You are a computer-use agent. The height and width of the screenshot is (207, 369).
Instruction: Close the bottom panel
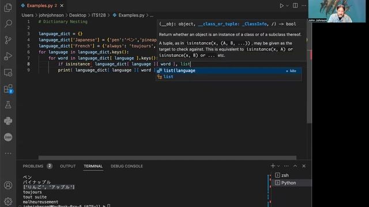pyautogui.click(x=304, y=166)
